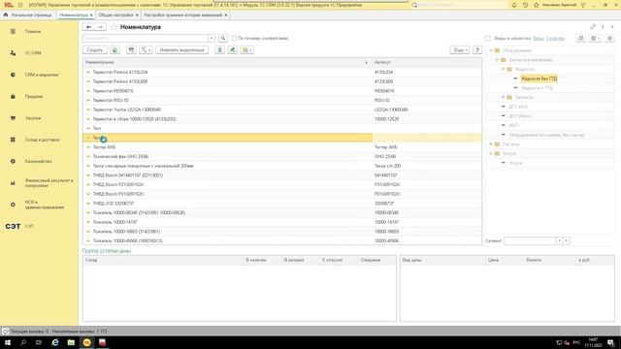Select Жидкости с ГТД tree item
Viewport: 621px width, 349px height.
537,88
